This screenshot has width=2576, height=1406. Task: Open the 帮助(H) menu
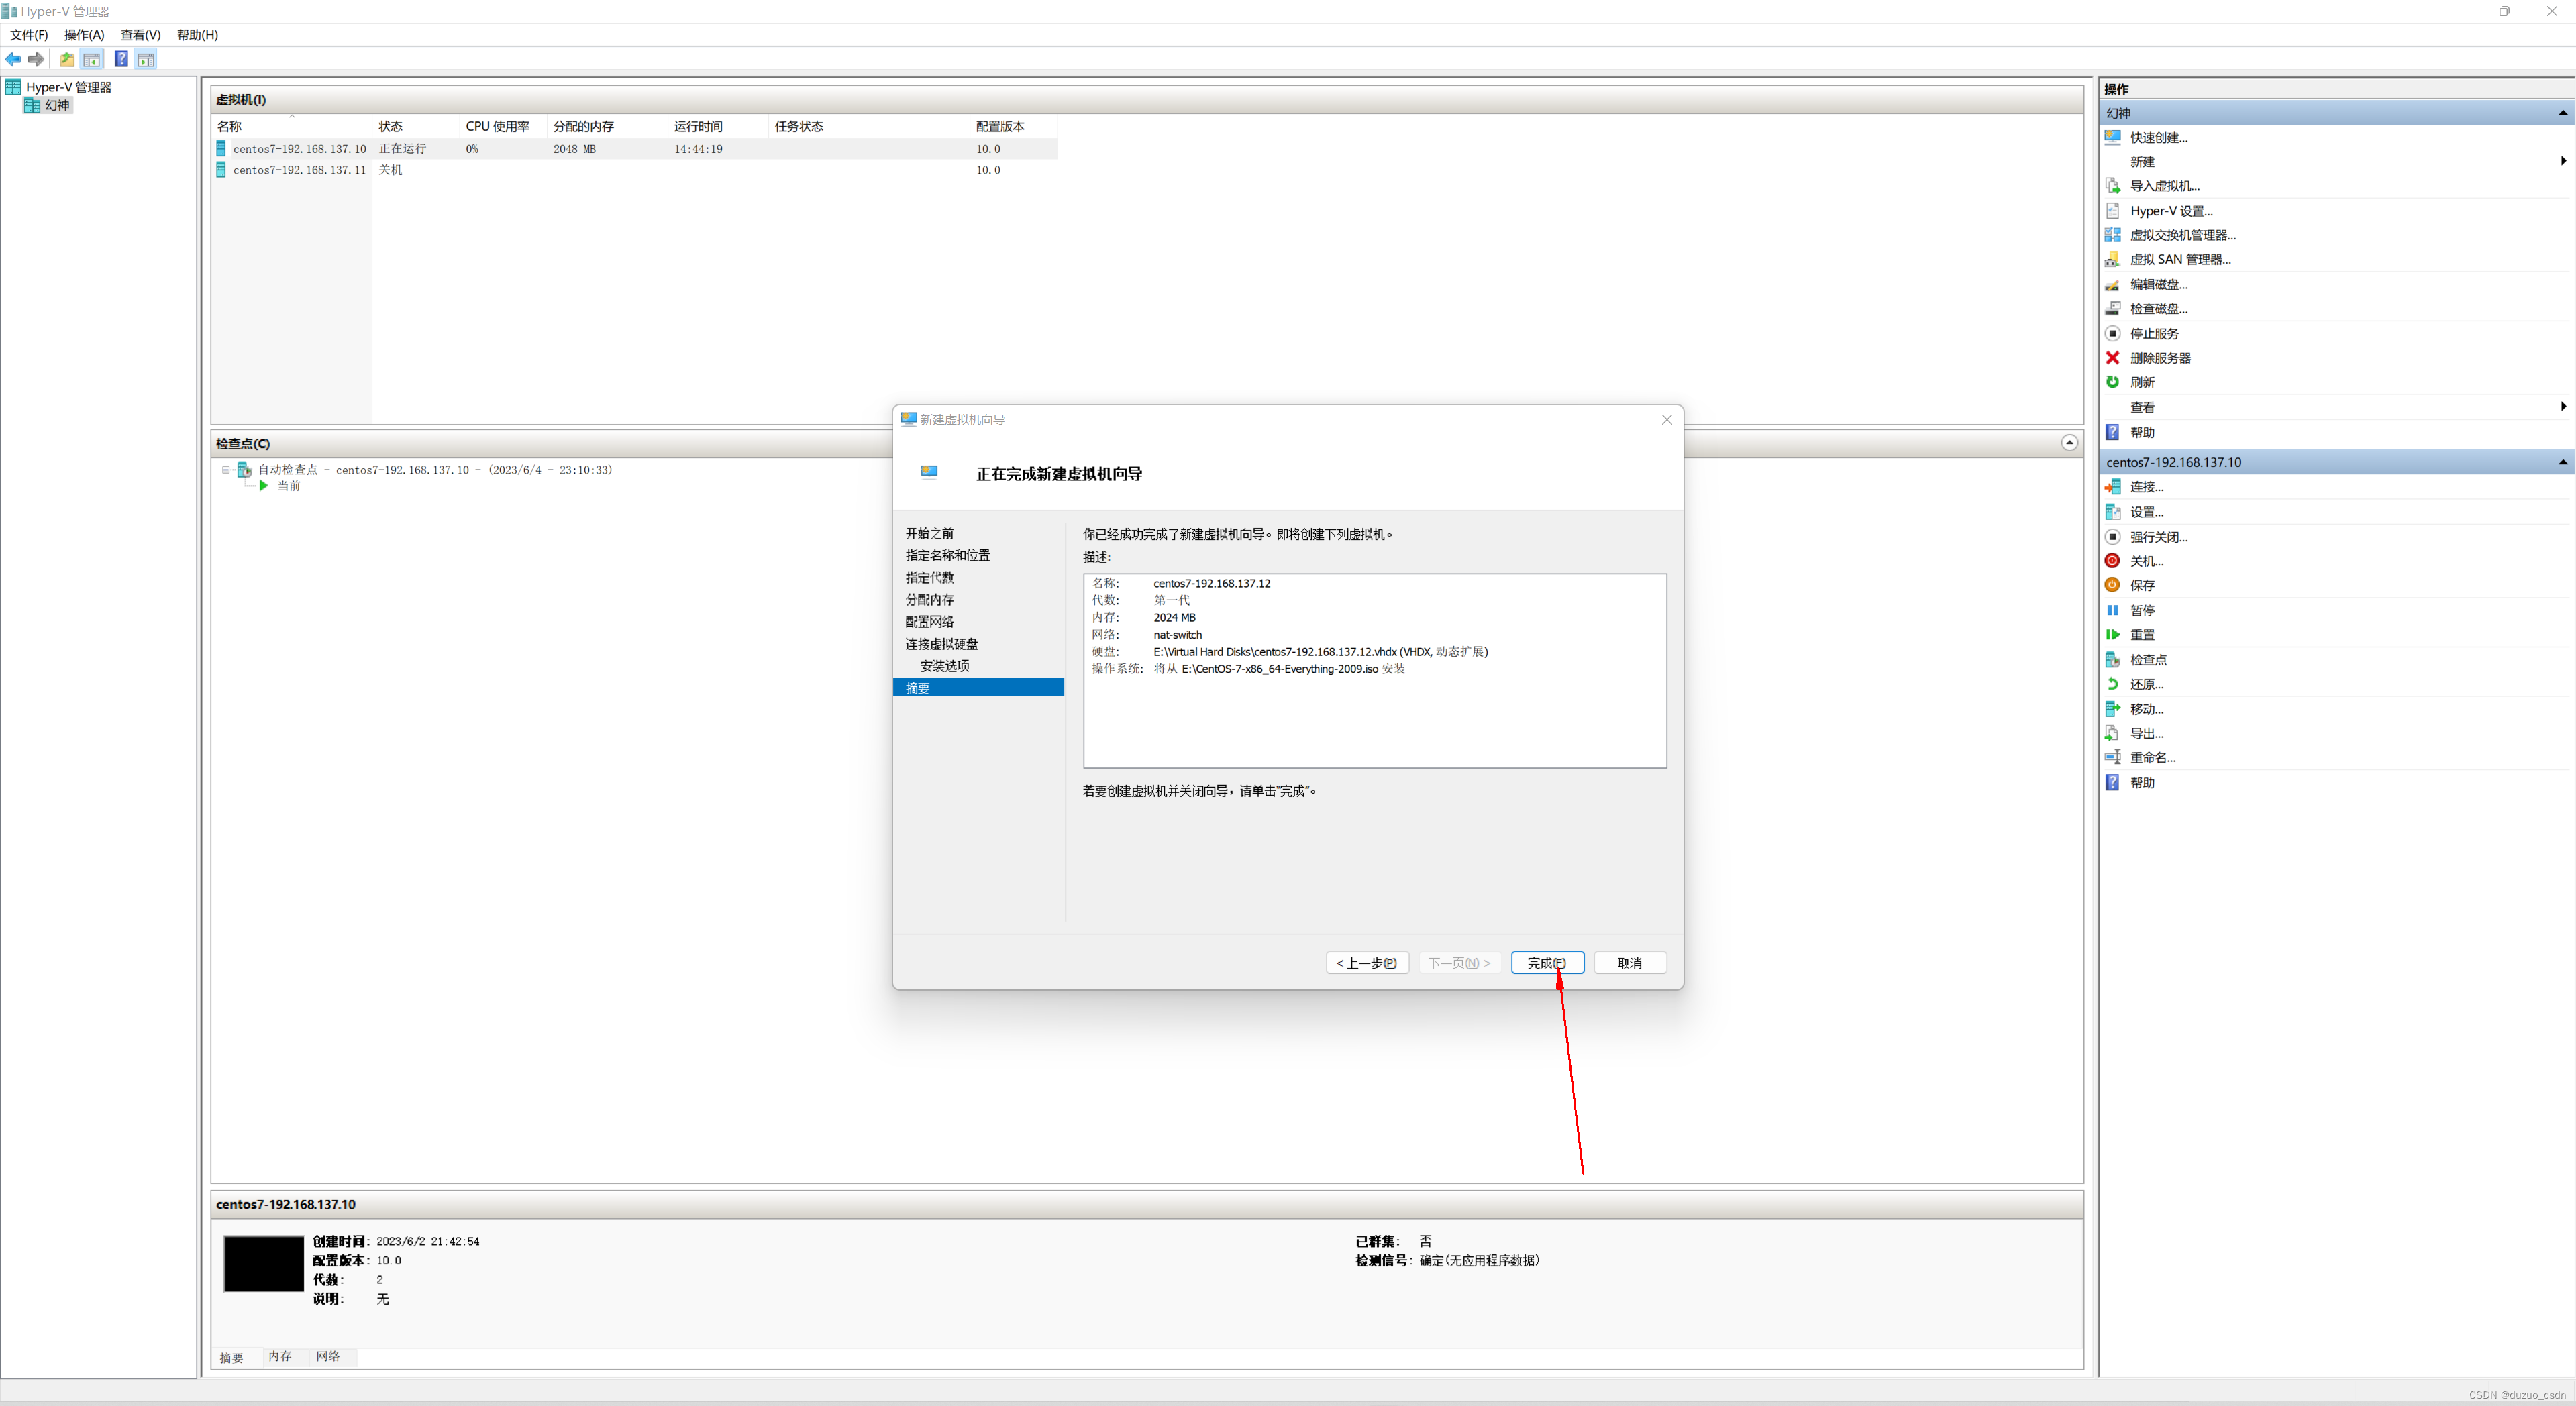pyautogui.click(x=198, y=35)
